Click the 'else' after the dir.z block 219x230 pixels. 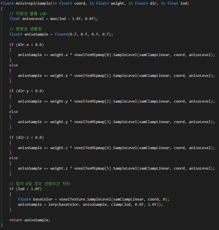pyautogui.click(x=14, y=158)
